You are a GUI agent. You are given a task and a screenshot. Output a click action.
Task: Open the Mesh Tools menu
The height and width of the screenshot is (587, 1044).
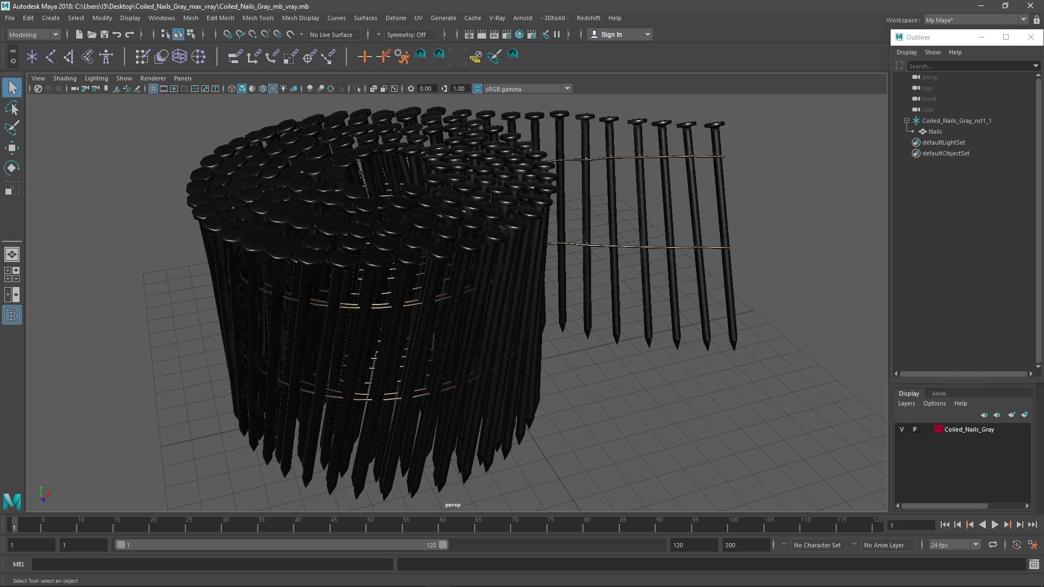tap(258, 18)
